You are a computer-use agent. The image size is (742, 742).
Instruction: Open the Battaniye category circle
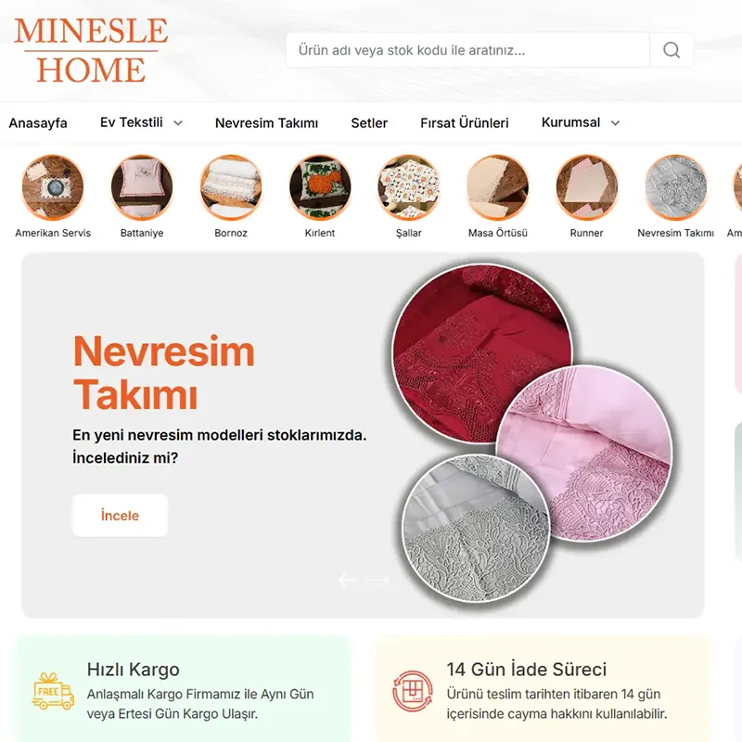click(x=142, y=187)
